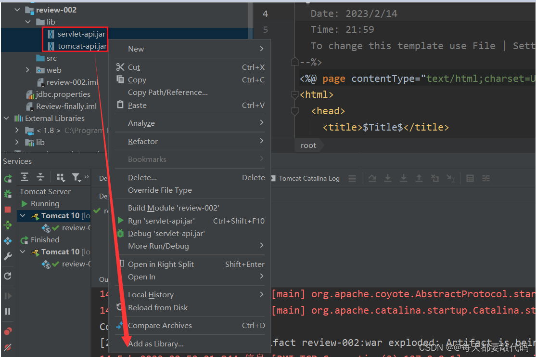This screenshot has width=536, height=357.
Task: Open the Local History submenu
Action: pyautogui.click(x=190, y=295)
